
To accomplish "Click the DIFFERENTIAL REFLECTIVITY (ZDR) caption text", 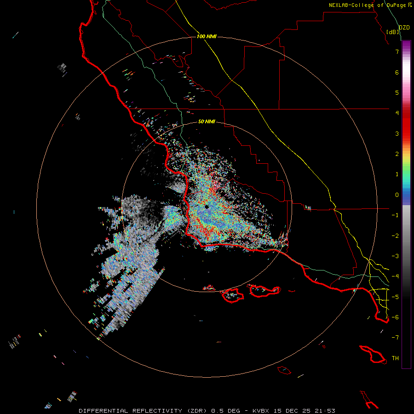I will 144,411.
